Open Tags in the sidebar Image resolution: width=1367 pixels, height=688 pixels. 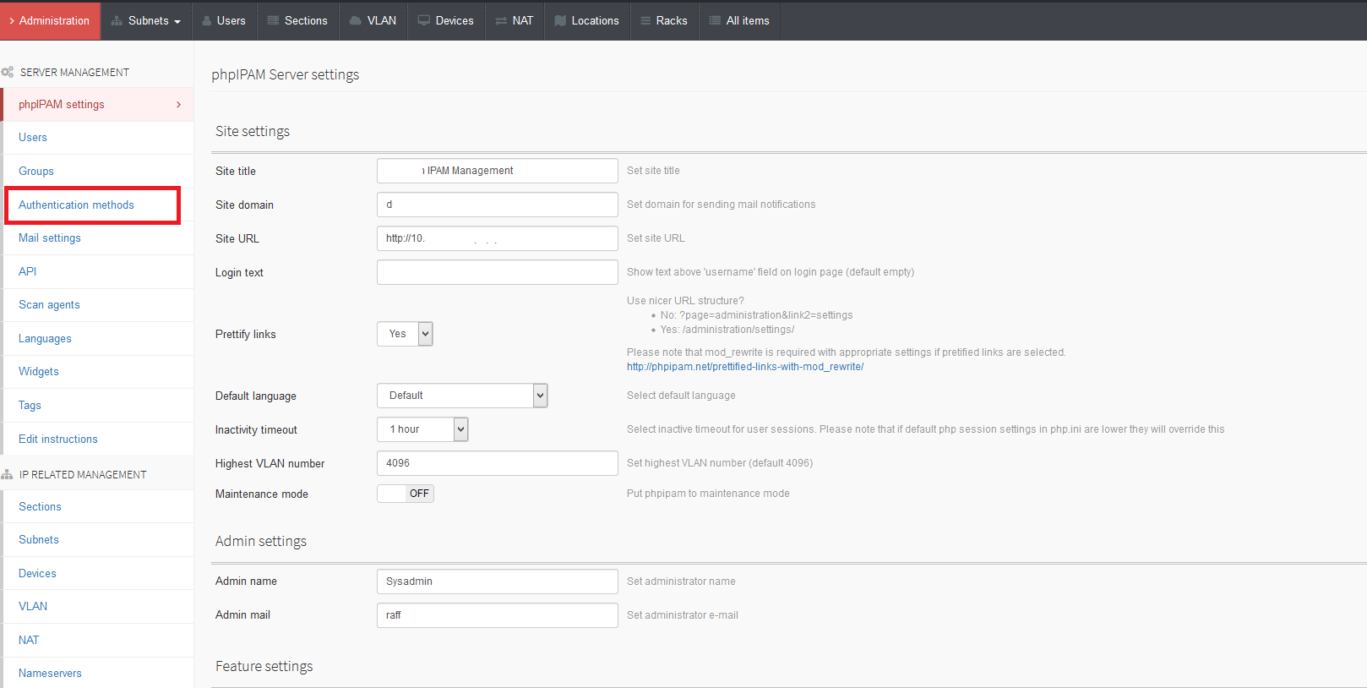[98, 406]
